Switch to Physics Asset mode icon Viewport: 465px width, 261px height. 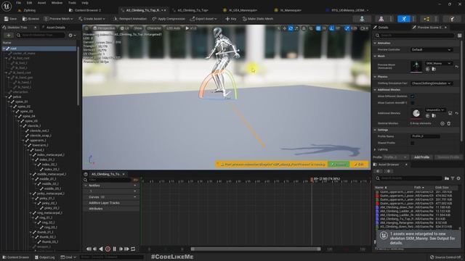click(x=452, y=19)
